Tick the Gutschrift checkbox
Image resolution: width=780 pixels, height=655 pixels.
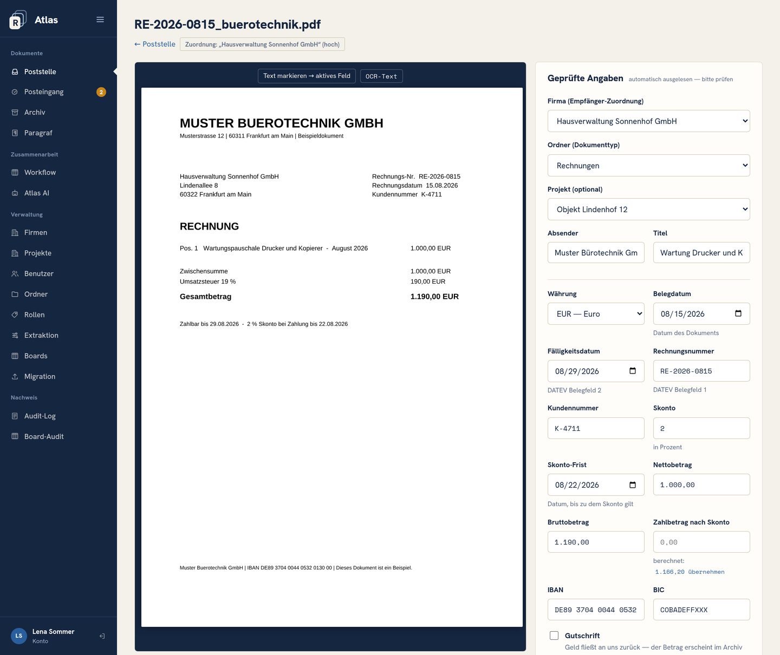coord(554,636)
